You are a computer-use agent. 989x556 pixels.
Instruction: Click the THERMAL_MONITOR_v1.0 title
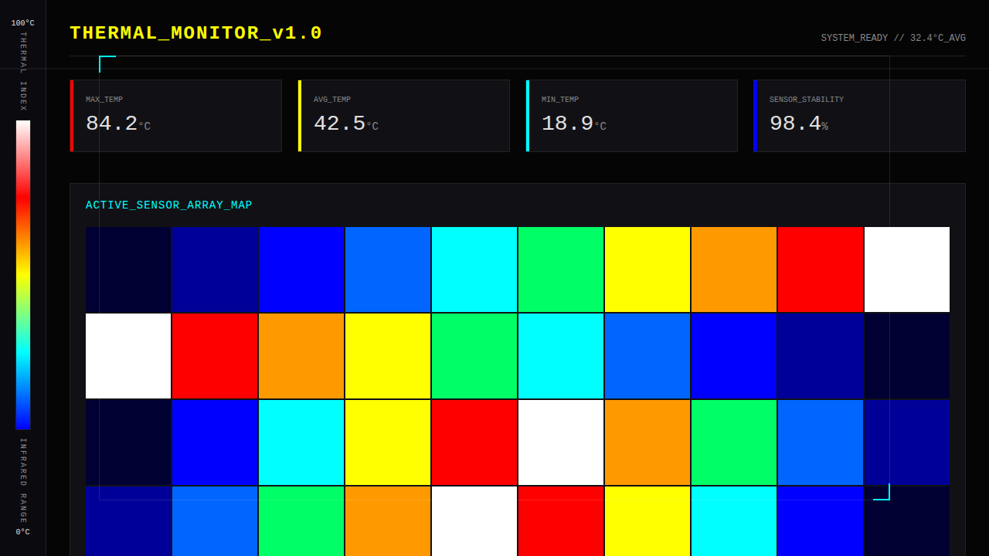[x=195, y=33]
